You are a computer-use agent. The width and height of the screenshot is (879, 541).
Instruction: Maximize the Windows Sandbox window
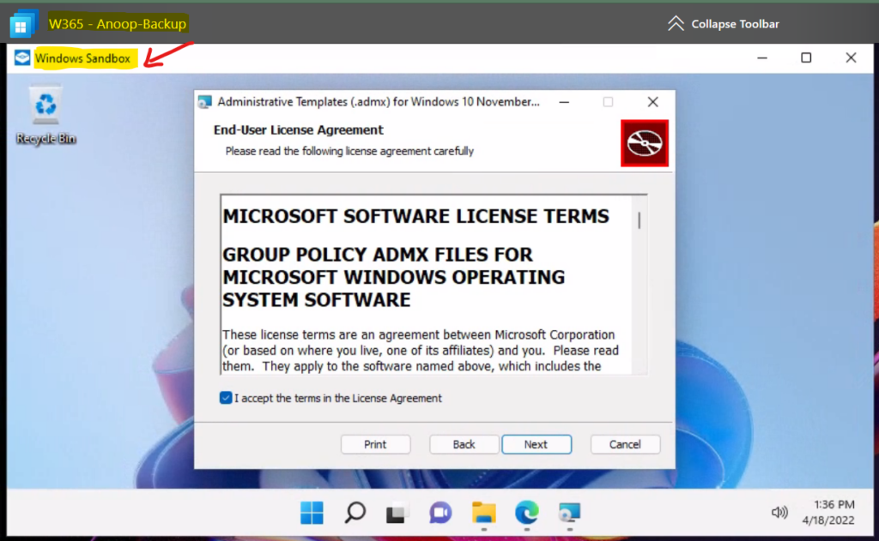tap(806, 57)
